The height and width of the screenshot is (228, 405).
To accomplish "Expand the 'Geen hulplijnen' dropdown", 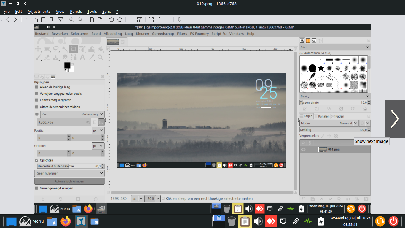I will pos(101,173).
